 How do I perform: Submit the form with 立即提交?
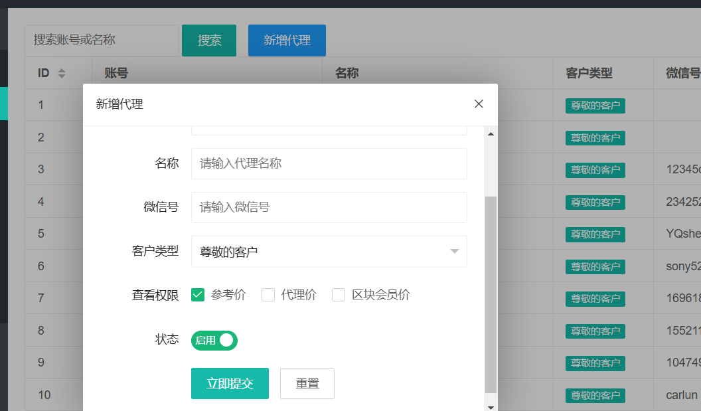pos(230,383)
